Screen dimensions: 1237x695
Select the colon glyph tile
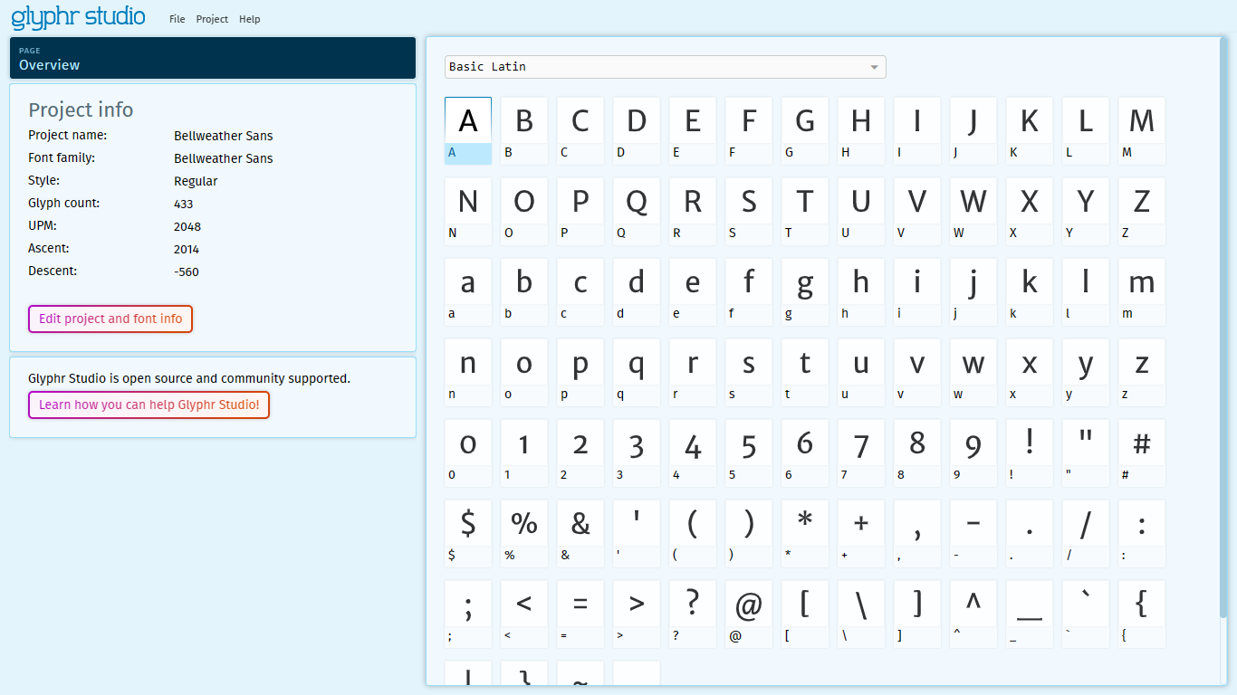tap(1142, 533)
